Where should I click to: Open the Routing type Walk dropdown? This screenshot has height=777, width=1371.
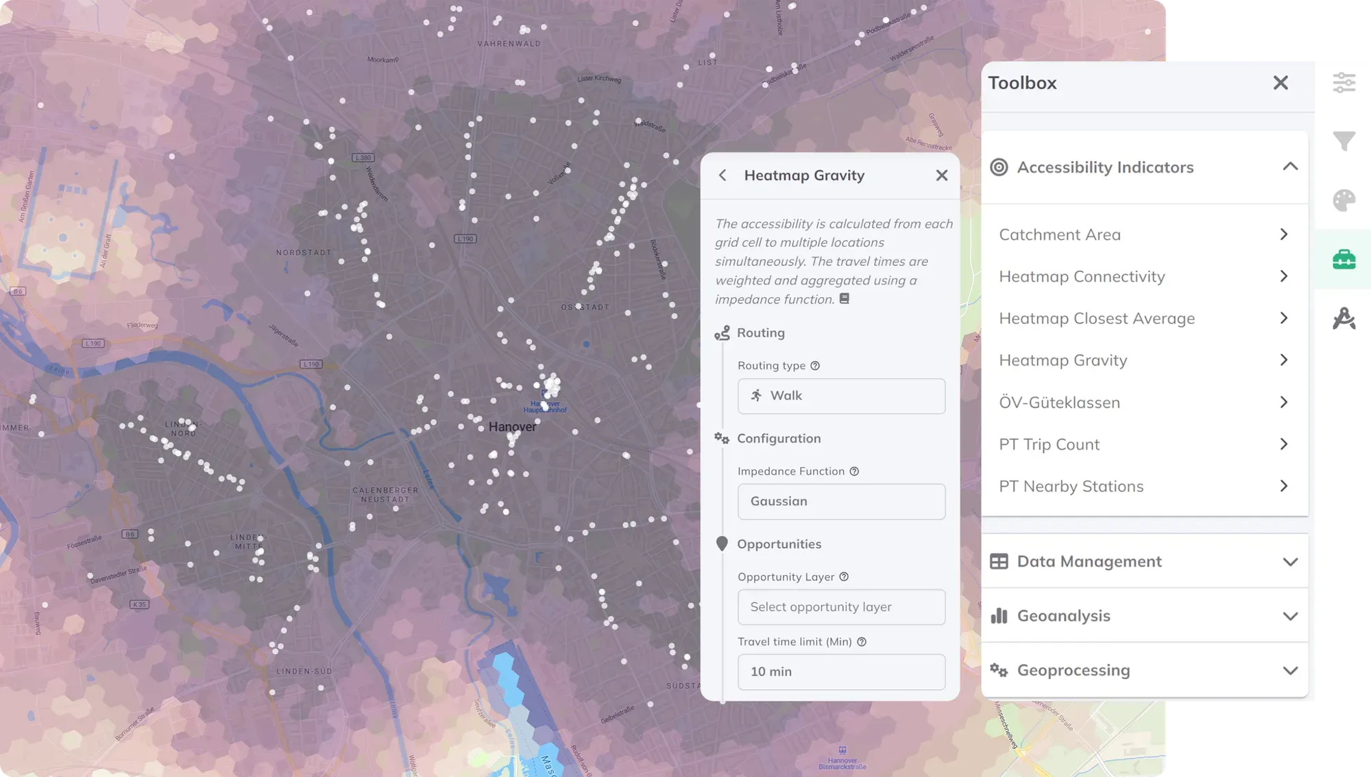[841, 396]
